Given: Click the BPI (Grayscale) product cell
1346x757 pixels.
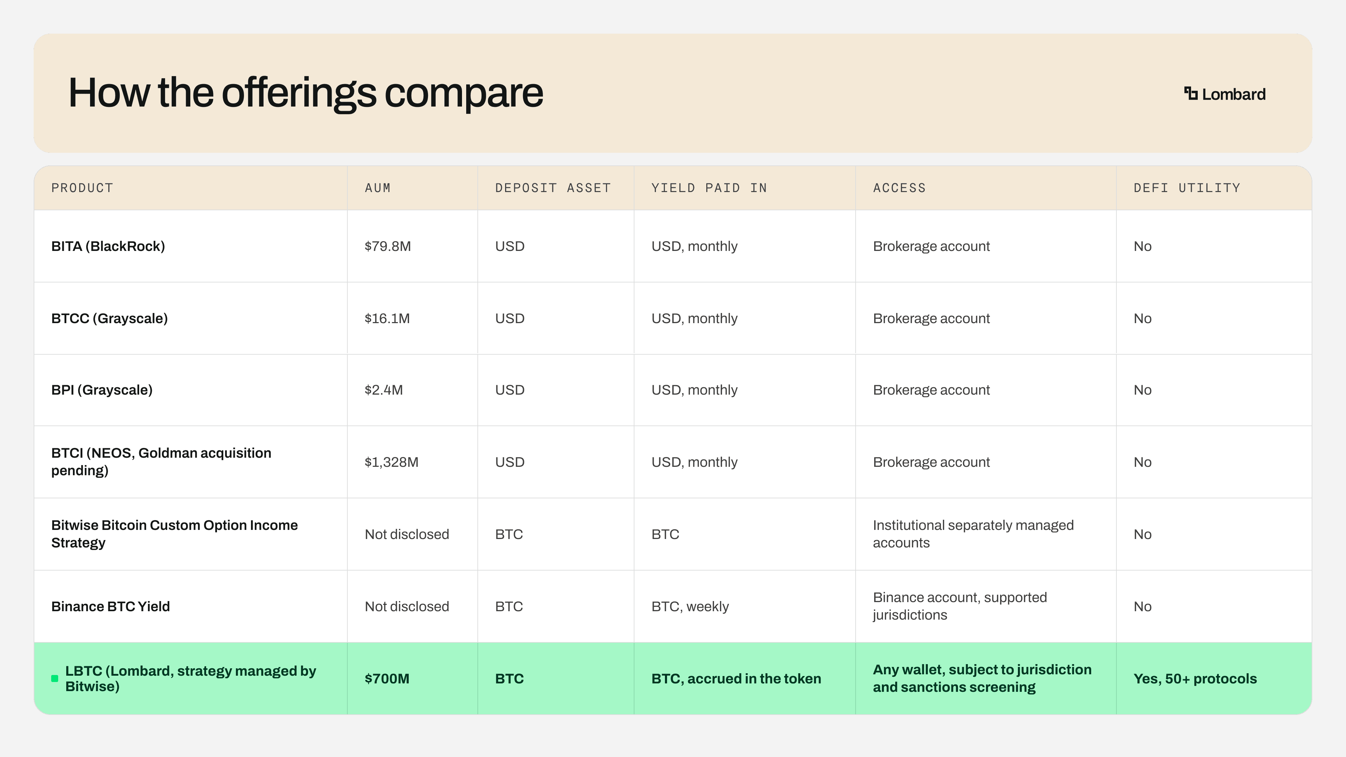Looking at the screenshot, I should pos(102,390).
